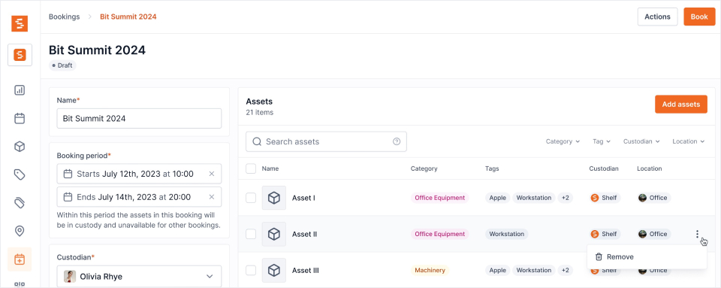The height and width of the screenshot is (288, 721).
Task: Check the checkbox for Asset II
Action: tap(251, 234)
